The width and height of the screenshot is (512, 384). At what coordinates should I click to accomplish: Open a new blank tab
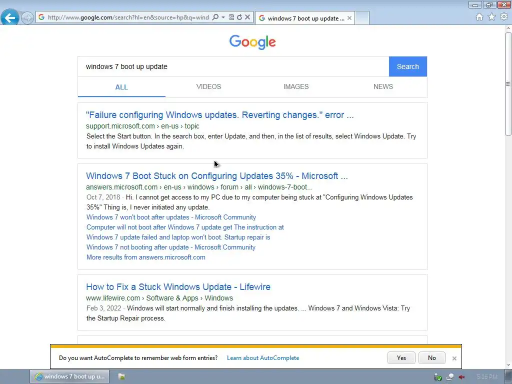tap(362, 18)
